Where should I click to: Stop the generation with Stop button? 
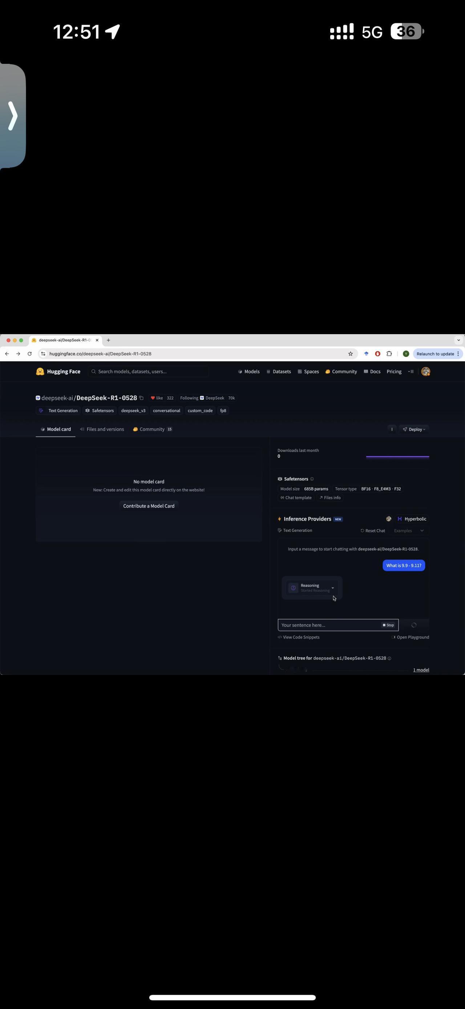coord(388,625)
